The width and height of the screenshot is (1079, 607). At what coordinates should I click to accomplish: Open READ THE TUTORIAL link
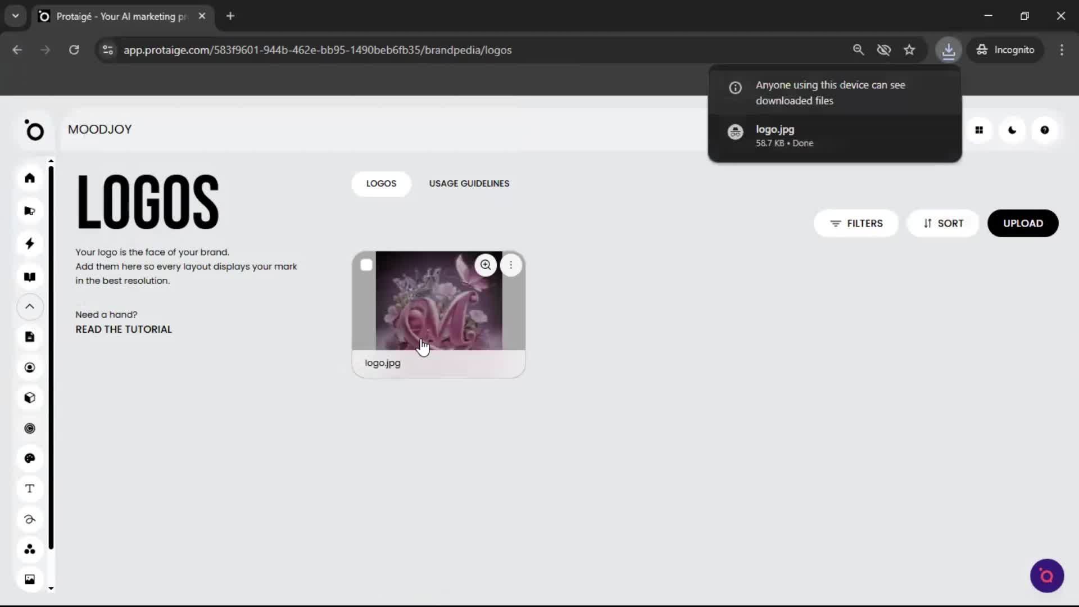tap(123, 329)
